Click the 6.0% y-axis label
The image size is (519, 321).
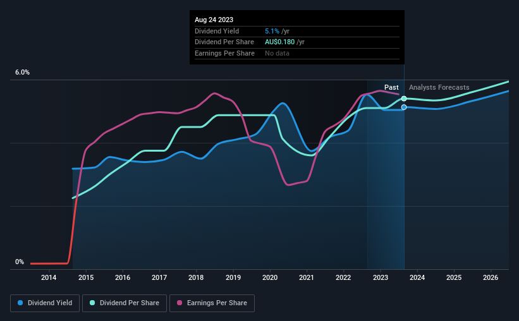point(22,73)
